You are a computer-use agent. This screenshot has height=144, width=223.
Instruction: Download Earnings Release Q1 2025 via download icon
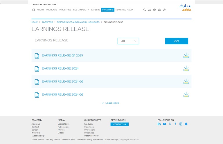tap(186, 55)
